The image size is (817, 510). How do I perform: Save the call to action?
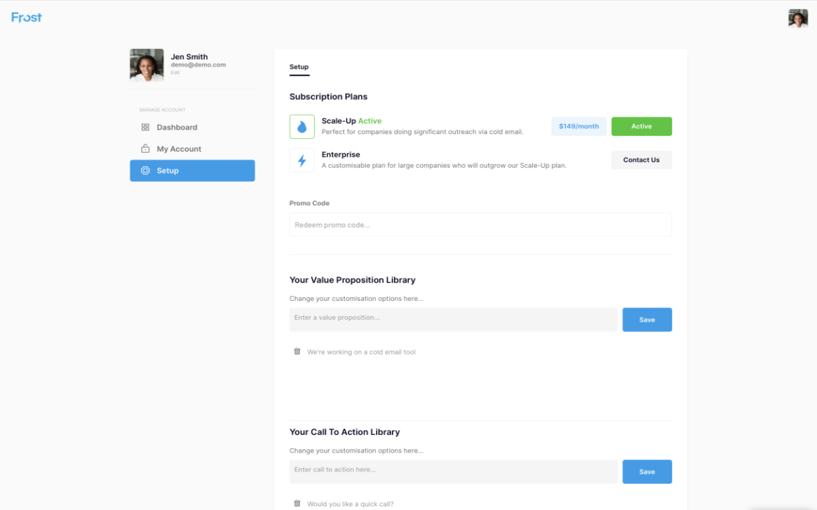click(x=647, y=472)
